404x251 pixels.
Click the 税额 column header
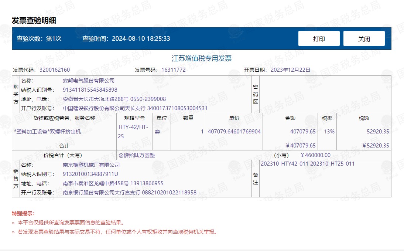tap(364, 118)
